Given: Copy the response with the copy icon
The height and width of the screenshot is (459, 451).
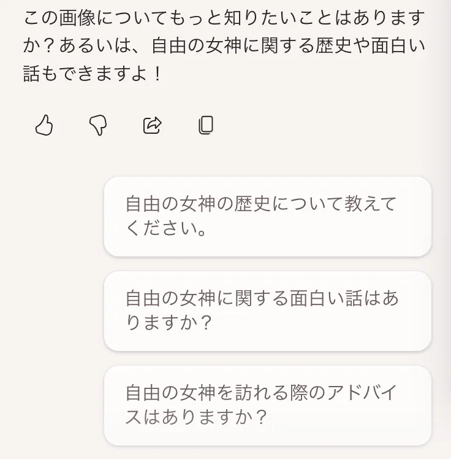Looking at the screenshot, I should pyautogui.click(x=206, y=125).
